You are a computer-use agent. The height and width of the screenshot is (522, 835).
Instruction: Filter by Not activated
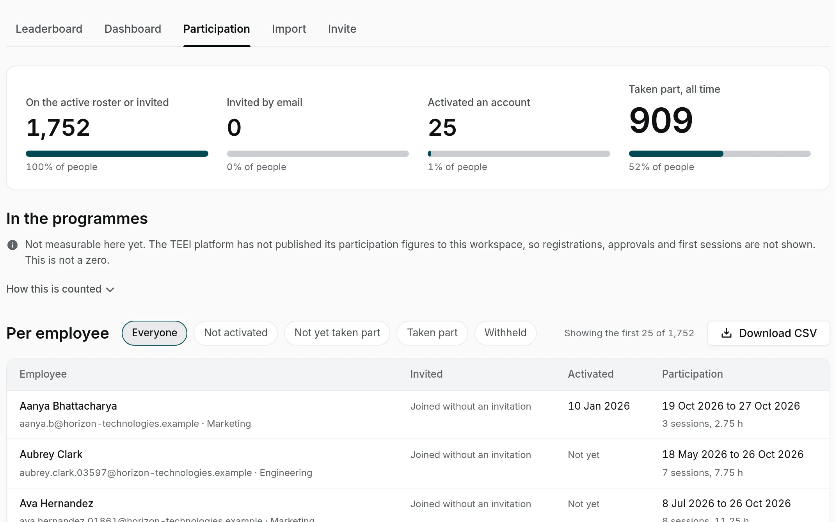coord(236,333)
